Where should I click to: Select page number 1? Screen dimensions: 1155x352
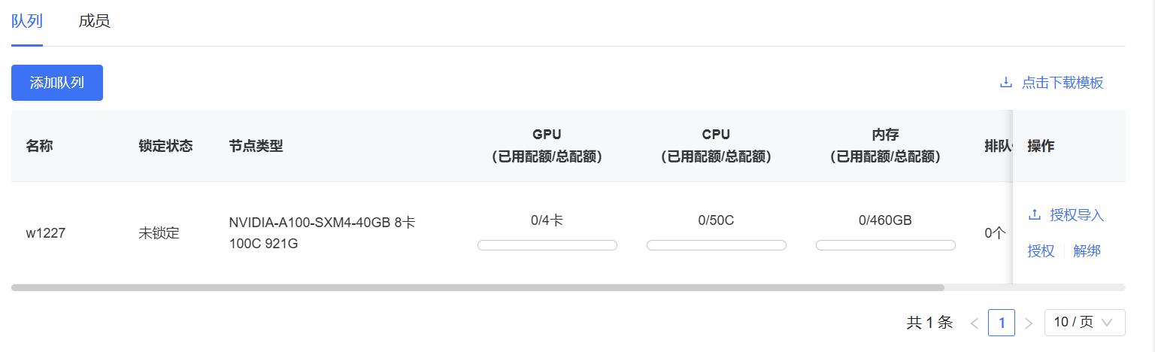(x=1002, y=323)
